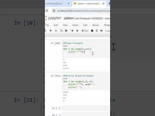Click the print(" ") line in cell 11
155x116 pixels.
click(x=75, y=87)
